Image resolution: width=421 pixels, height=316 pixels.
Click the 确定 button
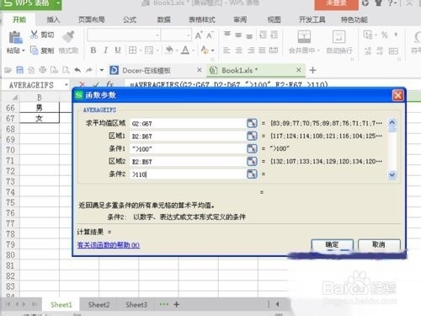pos(332,244)
